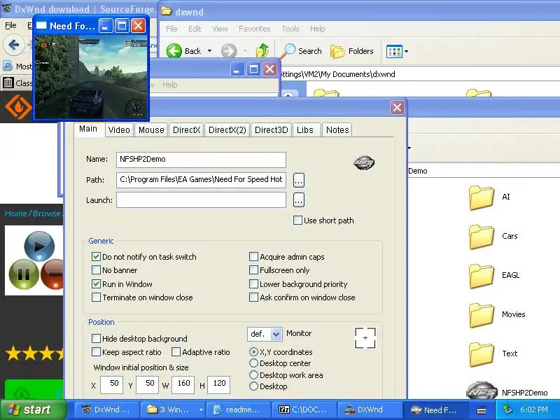
Task: Click the Back arrow in dxwnd Explorer
Action: point(174,50)
